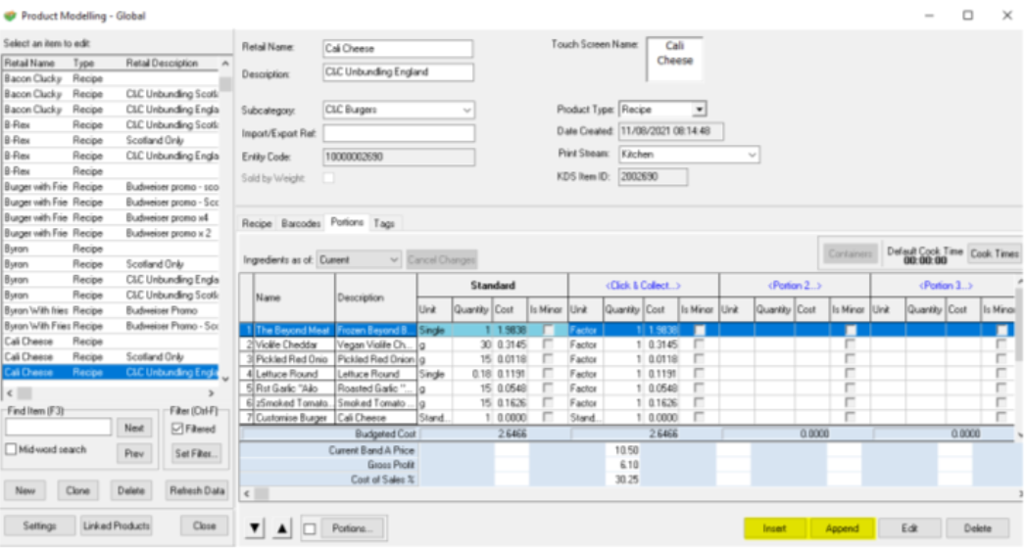The height and width of the screenshot is (549, 1025).
Task: Click the Find Item search field
Action: click(x=59, y=428)
